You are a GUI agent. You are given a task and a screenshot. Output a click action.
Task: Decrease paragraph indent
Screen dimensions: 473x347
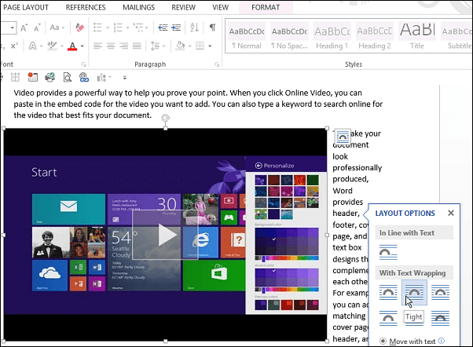click(x=163, y=27)
